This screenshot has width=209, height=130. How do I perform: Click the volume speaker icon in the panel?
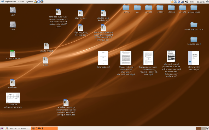tap(187, 2)
